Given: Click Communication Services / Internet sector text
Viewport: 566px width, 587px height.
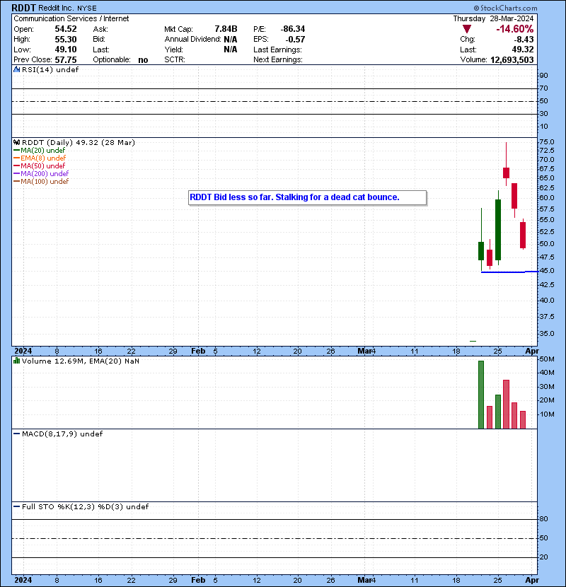Looking at the screenshot, I should (x=71, y=18).
